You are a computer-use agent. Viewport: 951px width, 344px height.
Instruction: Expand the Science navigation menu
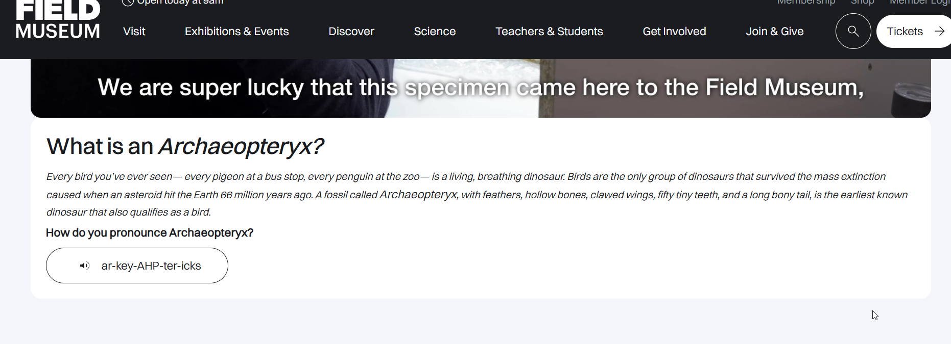point(435,32)
